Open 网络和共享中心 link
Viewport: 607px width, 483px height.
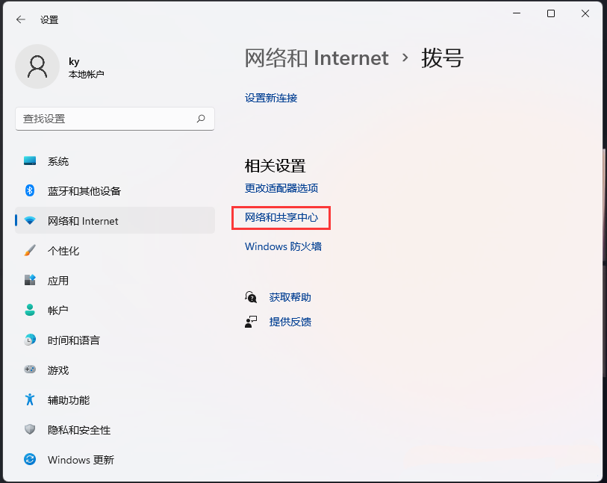tap(281, 218)
